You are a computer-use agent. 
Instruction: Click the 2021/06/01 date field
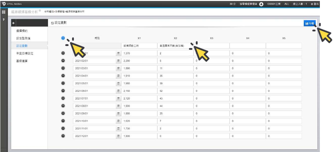94,91
